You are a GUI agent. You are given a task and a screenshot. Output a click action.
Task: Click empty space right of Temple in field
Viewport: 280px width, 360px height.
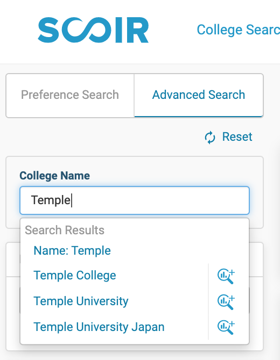[161, 200]
